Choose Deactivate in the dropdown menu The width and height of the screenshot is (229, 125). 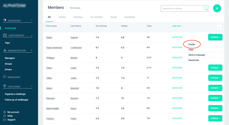point(194,60)
